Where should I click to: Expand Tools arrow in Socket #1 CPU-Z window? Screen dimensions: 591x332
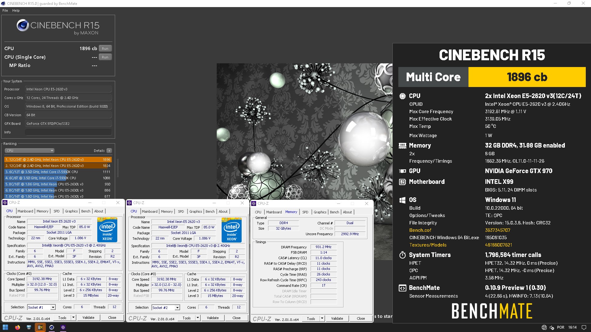coord(73,318)
